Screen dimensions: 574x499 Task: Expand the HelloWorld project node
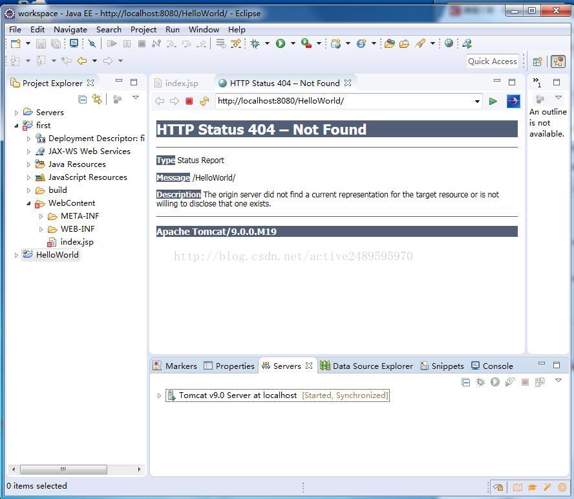[16, 255]
